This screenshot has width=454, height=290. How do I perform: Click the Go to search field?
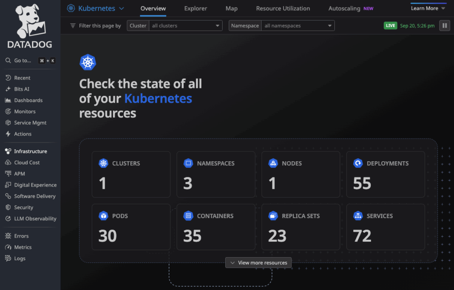(30, 60)
